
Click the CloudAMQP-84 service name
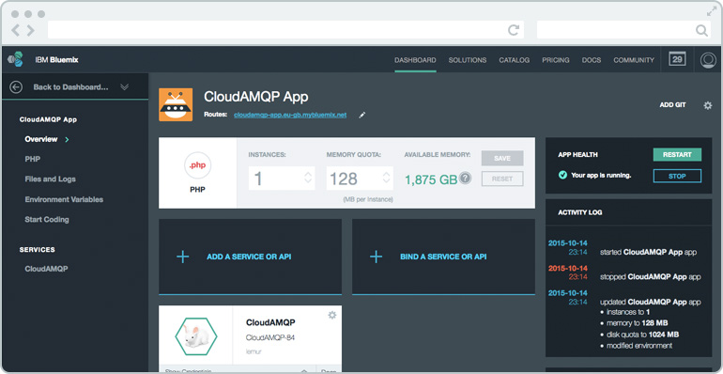pyautogui.click(x=270, y=337)
